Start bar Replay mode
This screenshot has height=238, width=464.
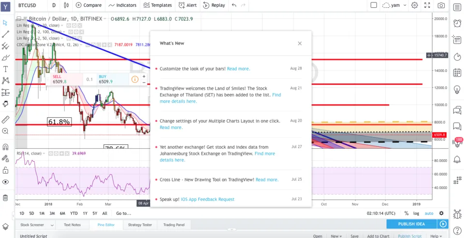(214, 5)
